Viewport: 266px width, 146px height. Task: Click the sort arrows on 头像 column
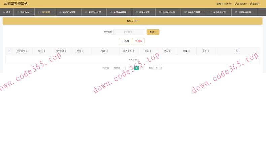coord(107,51)
